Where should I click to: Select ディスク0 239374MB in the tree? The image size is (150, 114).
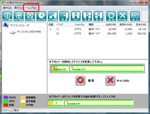(x=29, y=32)
